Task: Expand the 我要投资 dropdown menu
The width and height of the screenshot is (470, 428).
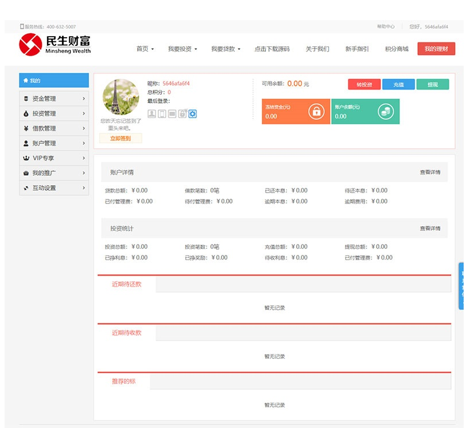Action: pos(179,49)
